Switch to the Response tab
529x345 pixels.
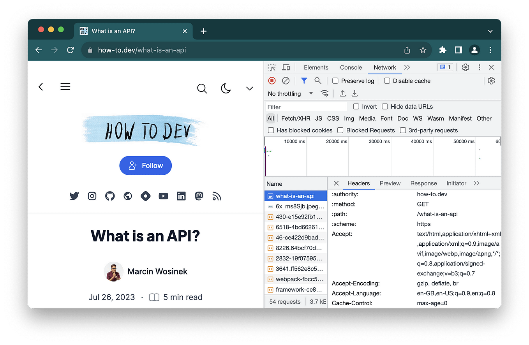(423, 183)
